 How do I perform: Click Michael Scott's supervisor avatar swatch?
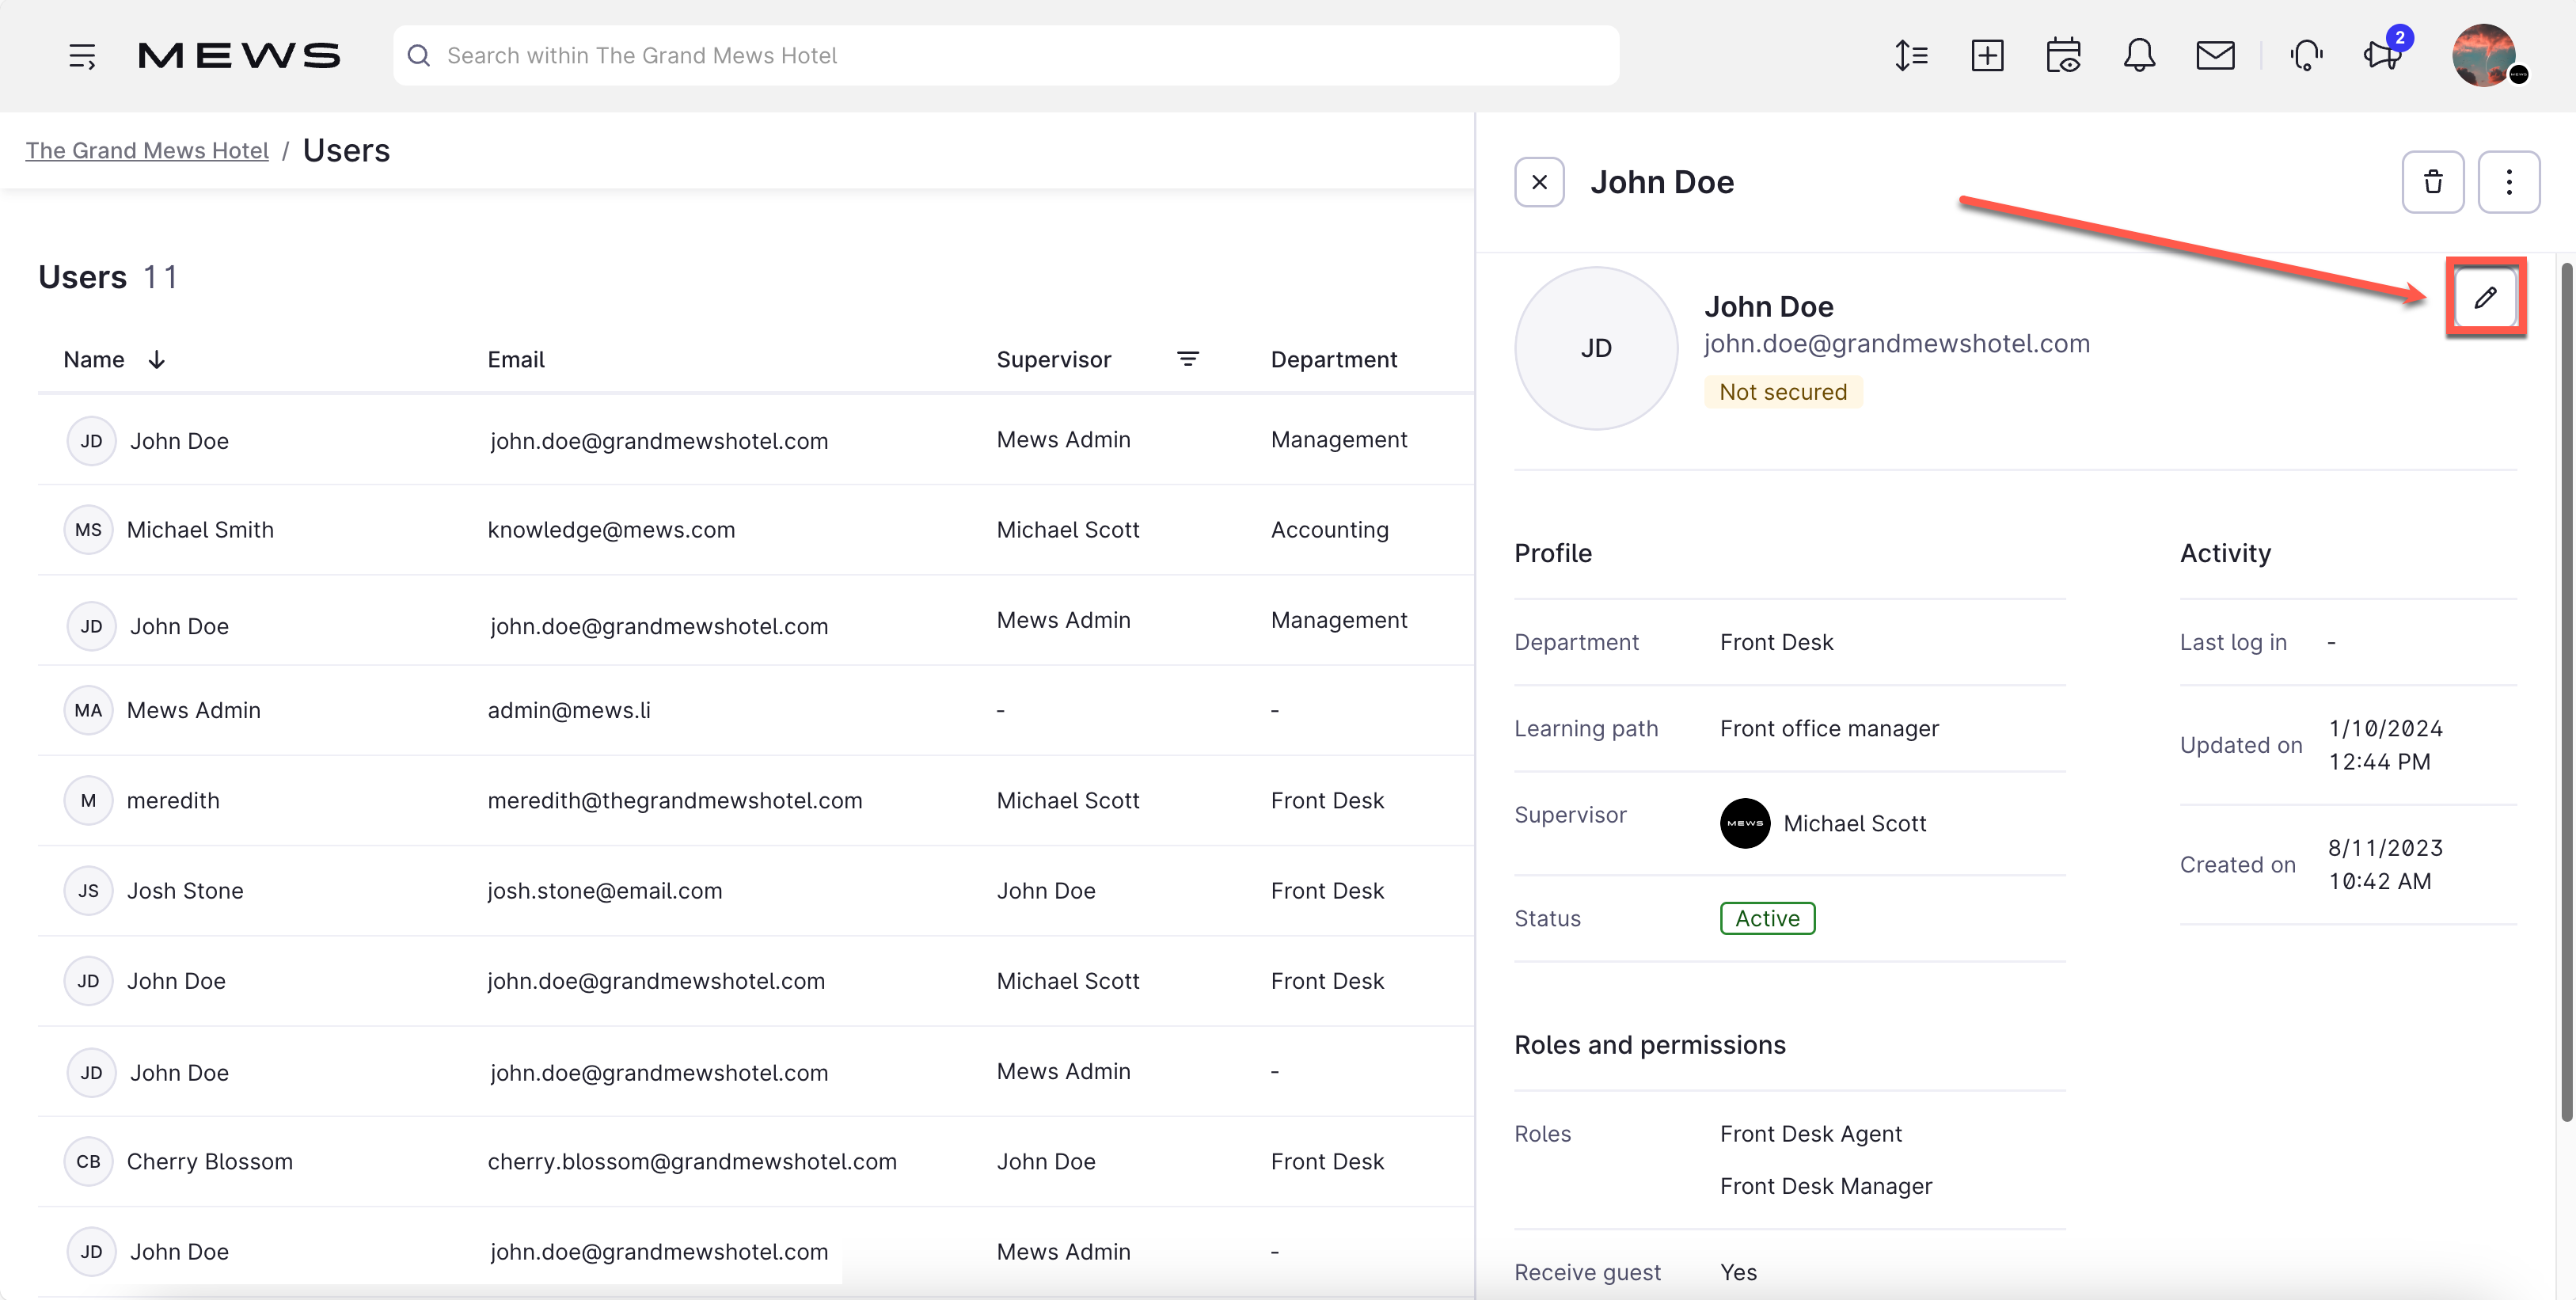coord(1745,823)
